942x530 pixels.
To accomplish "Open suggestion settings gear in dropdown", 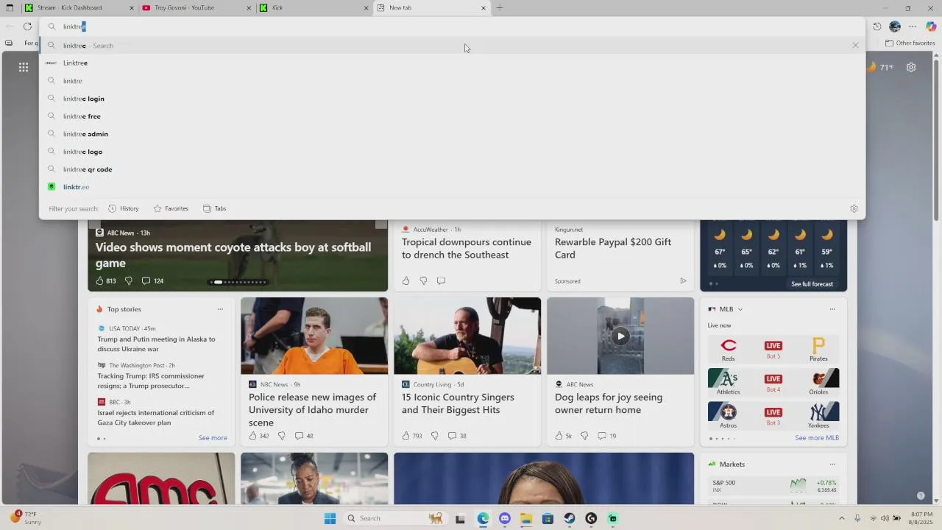I will 854,208.
